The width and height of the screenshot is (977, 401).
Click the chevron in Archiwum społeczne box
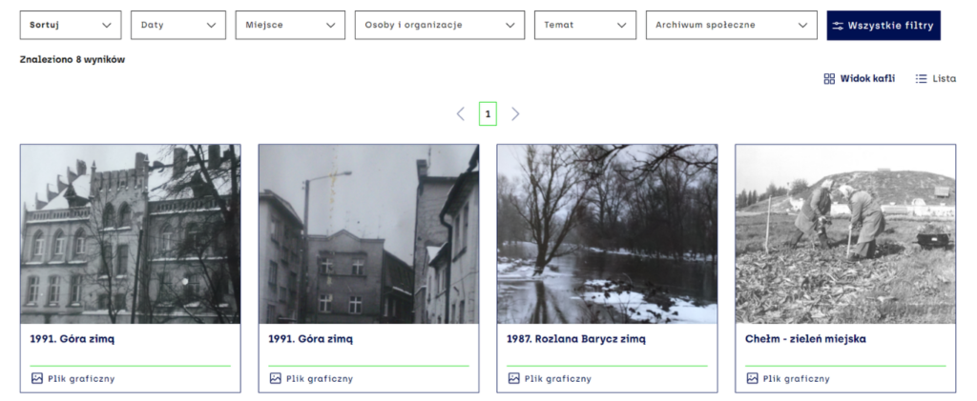click(x=801, y=26)
